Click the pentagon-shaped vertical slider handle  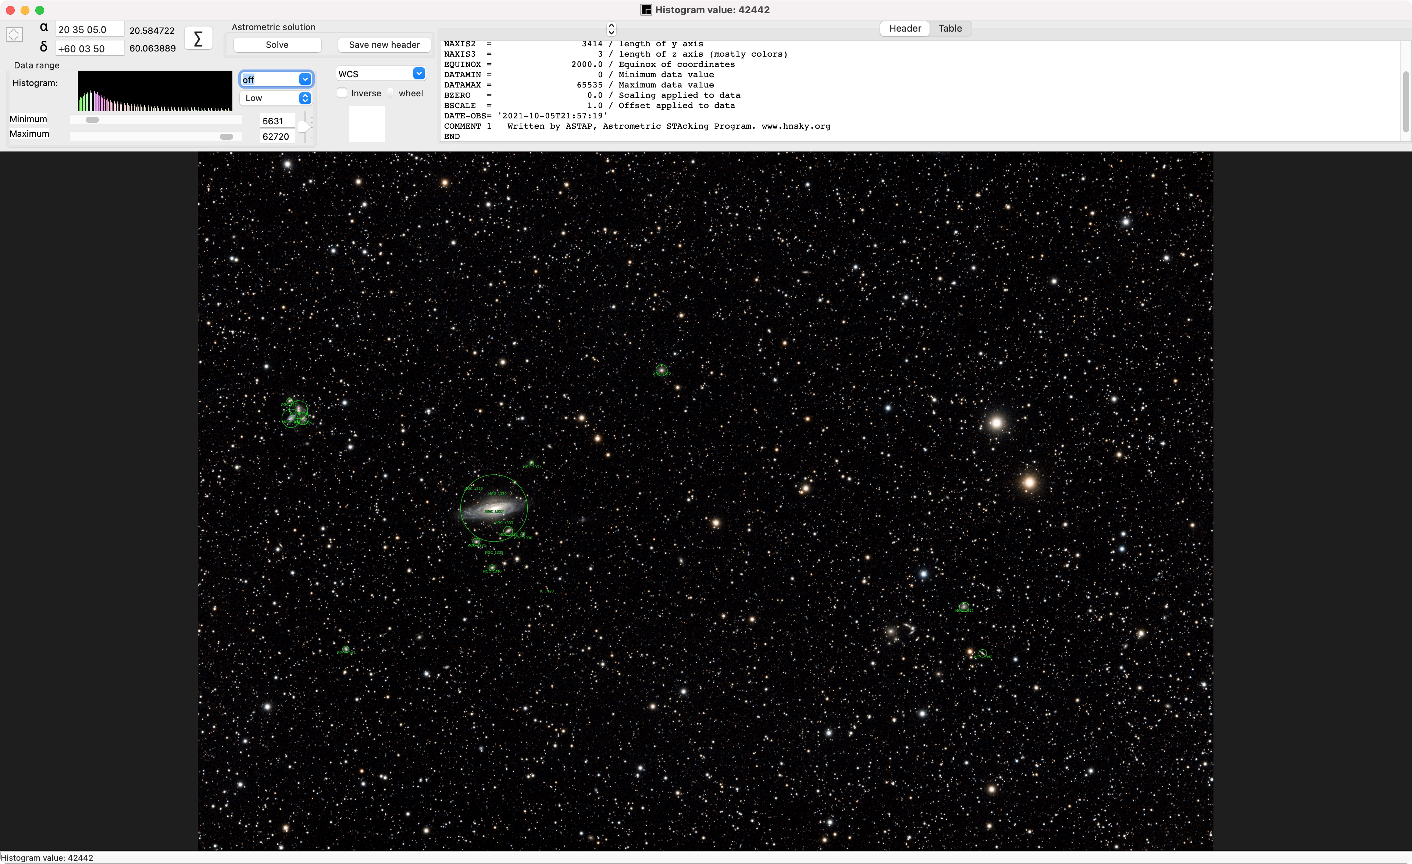pyautogui.click(x=304, y=126)
